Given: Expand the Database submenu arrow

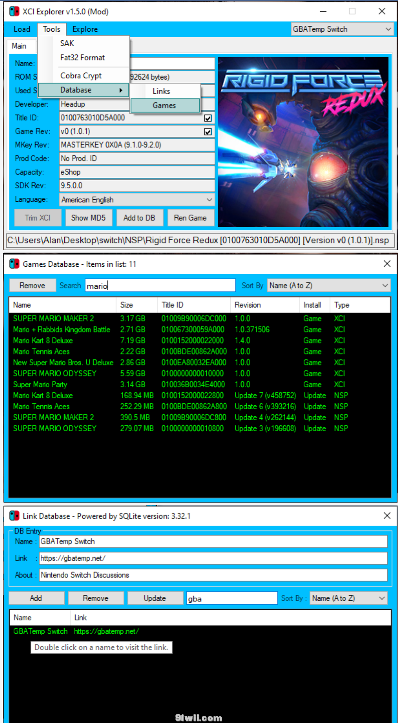Looking at the screenshot, I should (121, 90).
